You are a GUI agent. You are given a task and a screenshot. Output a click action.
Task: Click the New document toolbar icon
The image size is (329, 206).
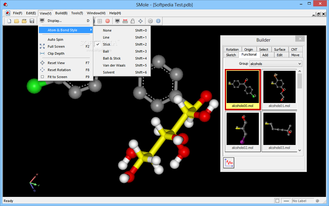coord(9,21)
